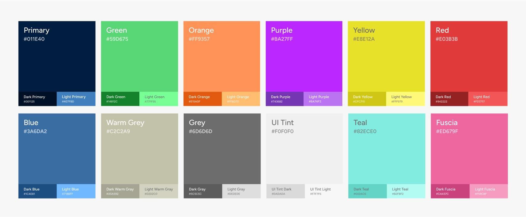This screenshot has height=217, width=526.
Task: Pick the Dark Fuscia swatch
Action: (450, 191)
